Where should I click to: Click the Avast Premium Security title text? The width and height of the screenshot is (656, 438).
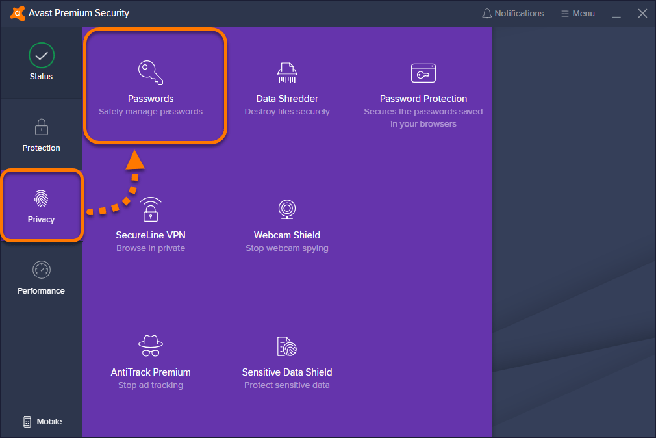(79, 14)
